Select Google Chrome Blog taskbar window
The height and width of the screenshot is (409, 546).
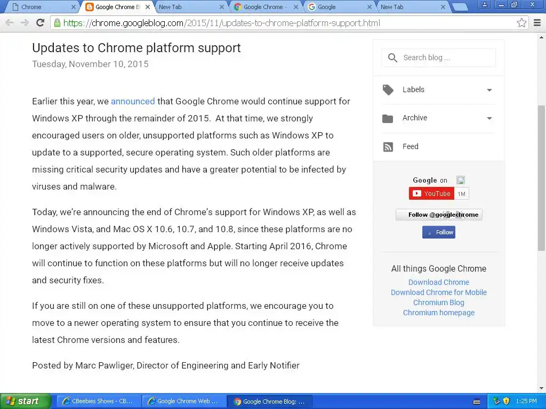tap(269, 402)
